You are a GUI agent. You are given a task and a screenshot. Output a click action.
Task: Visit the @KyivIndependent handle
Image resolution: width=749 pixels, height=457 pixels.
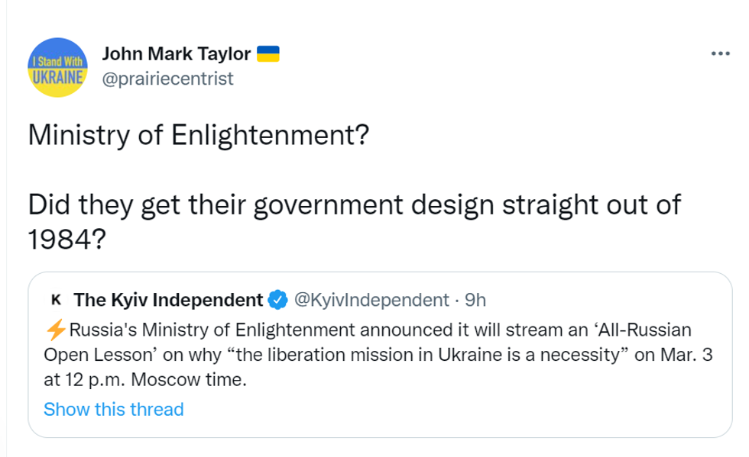coord(371,300)
